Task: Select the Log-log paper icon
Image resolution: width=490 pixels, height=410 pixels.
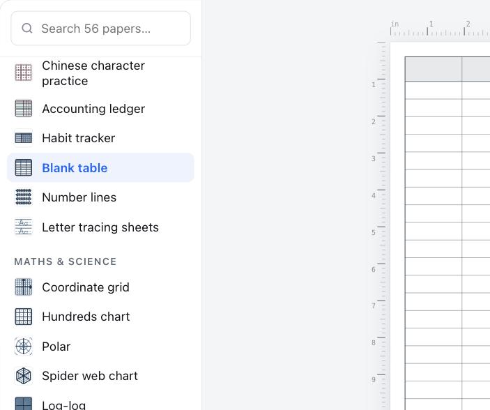Action: pos(24,404)
